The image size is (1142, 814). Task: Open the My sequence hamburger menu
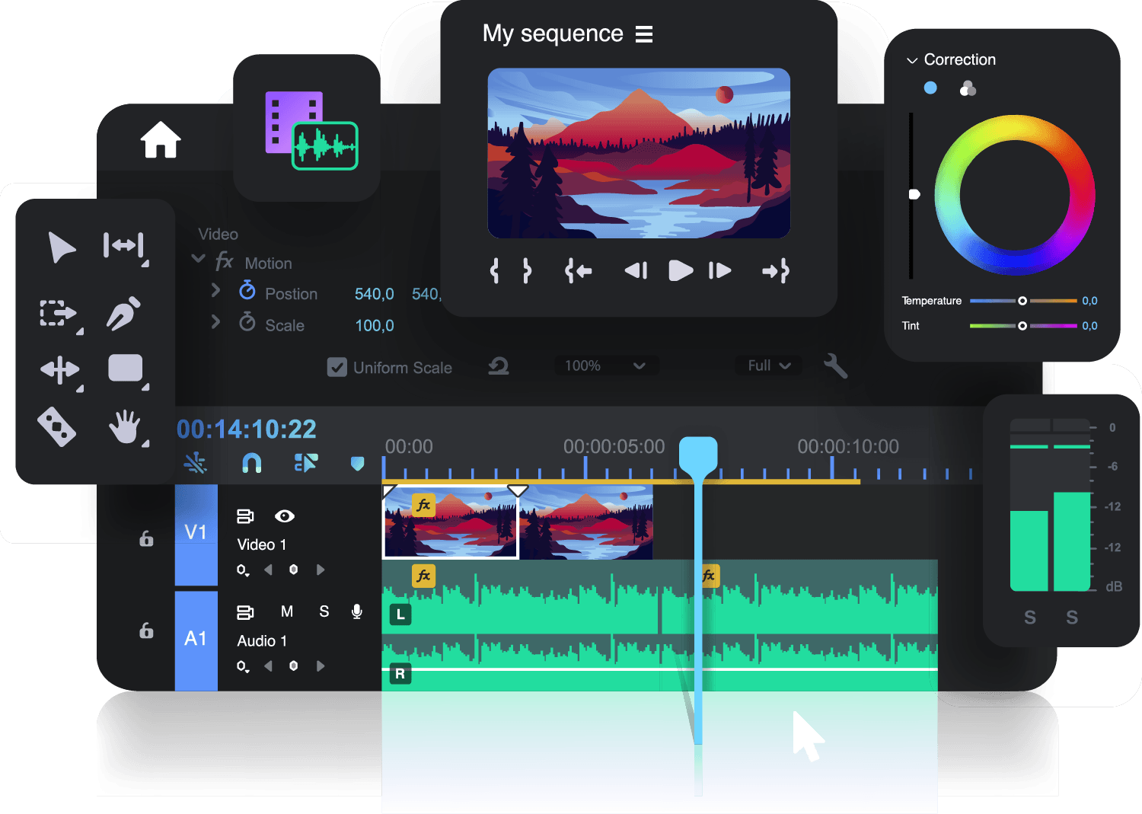[x=644, y=34]
